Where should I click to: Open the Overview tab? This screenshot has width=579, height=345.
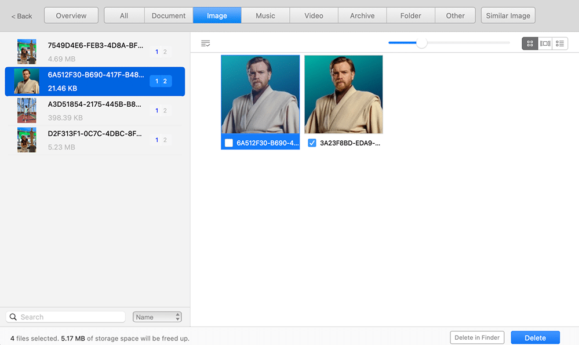pos(71,16)
